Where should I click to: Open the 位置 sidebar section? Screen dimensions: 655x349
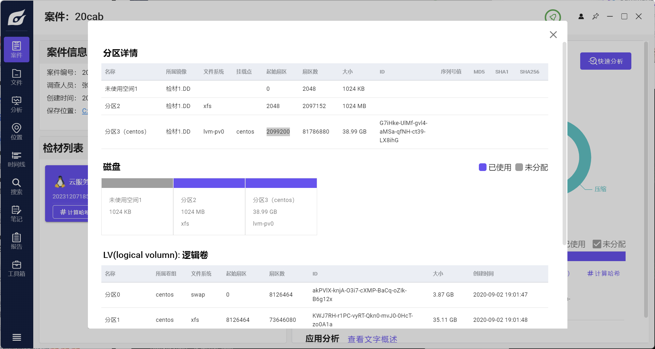(17, 132)
